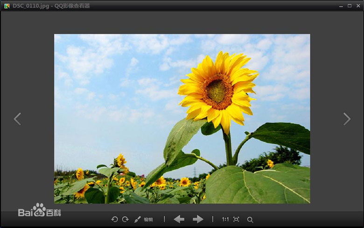Screen dimensions: 364x228
Task: Fit the image to window
Action: [236, 219]
